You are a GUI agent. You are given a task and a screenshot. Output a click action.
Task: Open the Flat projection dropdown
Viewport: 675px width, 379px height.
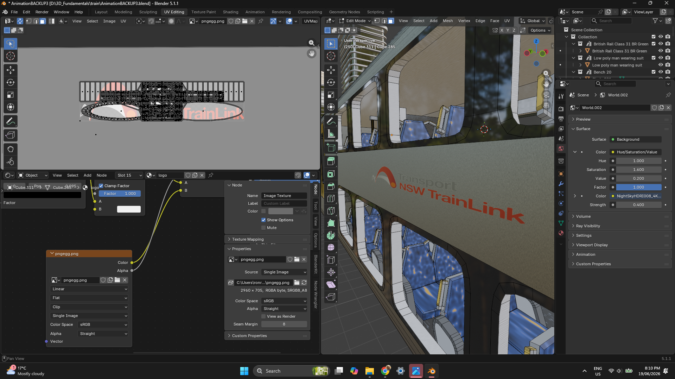89,298
